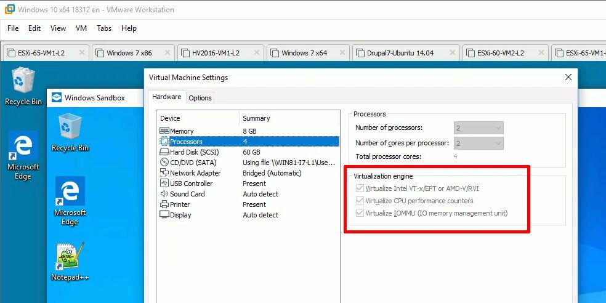Click the Sound Card speaker icon
The width and height of the screenshot is (606, 303).
coord(164,193)
